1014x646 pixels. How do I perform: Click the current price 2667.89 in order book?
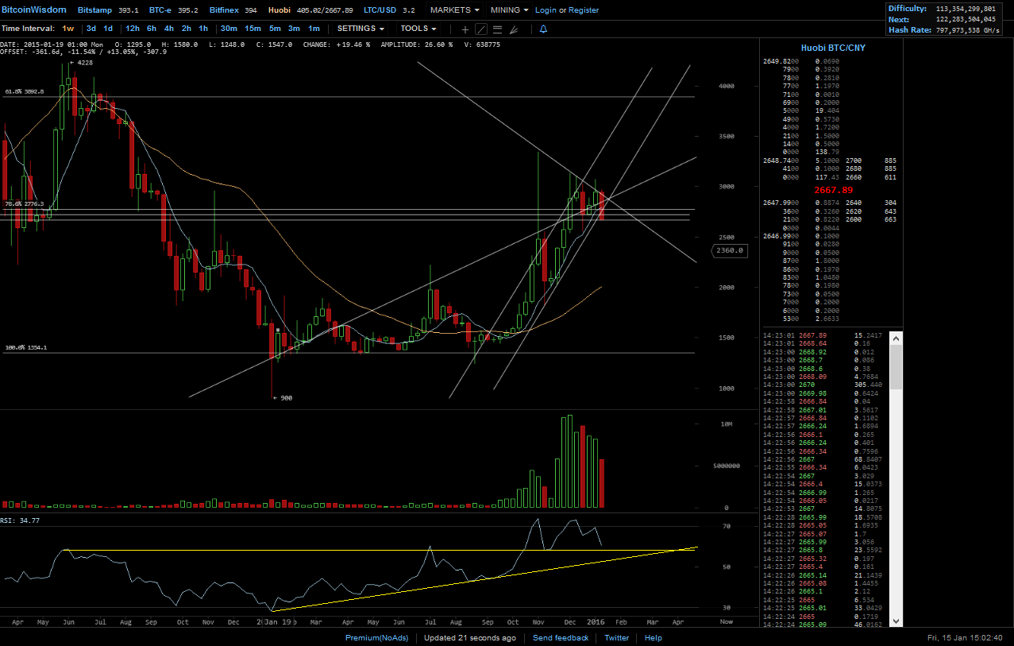point(833,191)
